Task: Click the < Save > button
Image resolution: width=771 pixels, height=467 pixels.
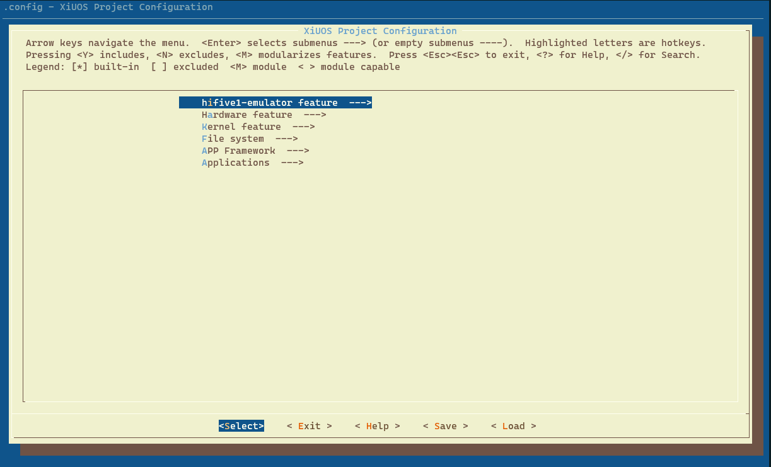Action: tap(446, 426)
